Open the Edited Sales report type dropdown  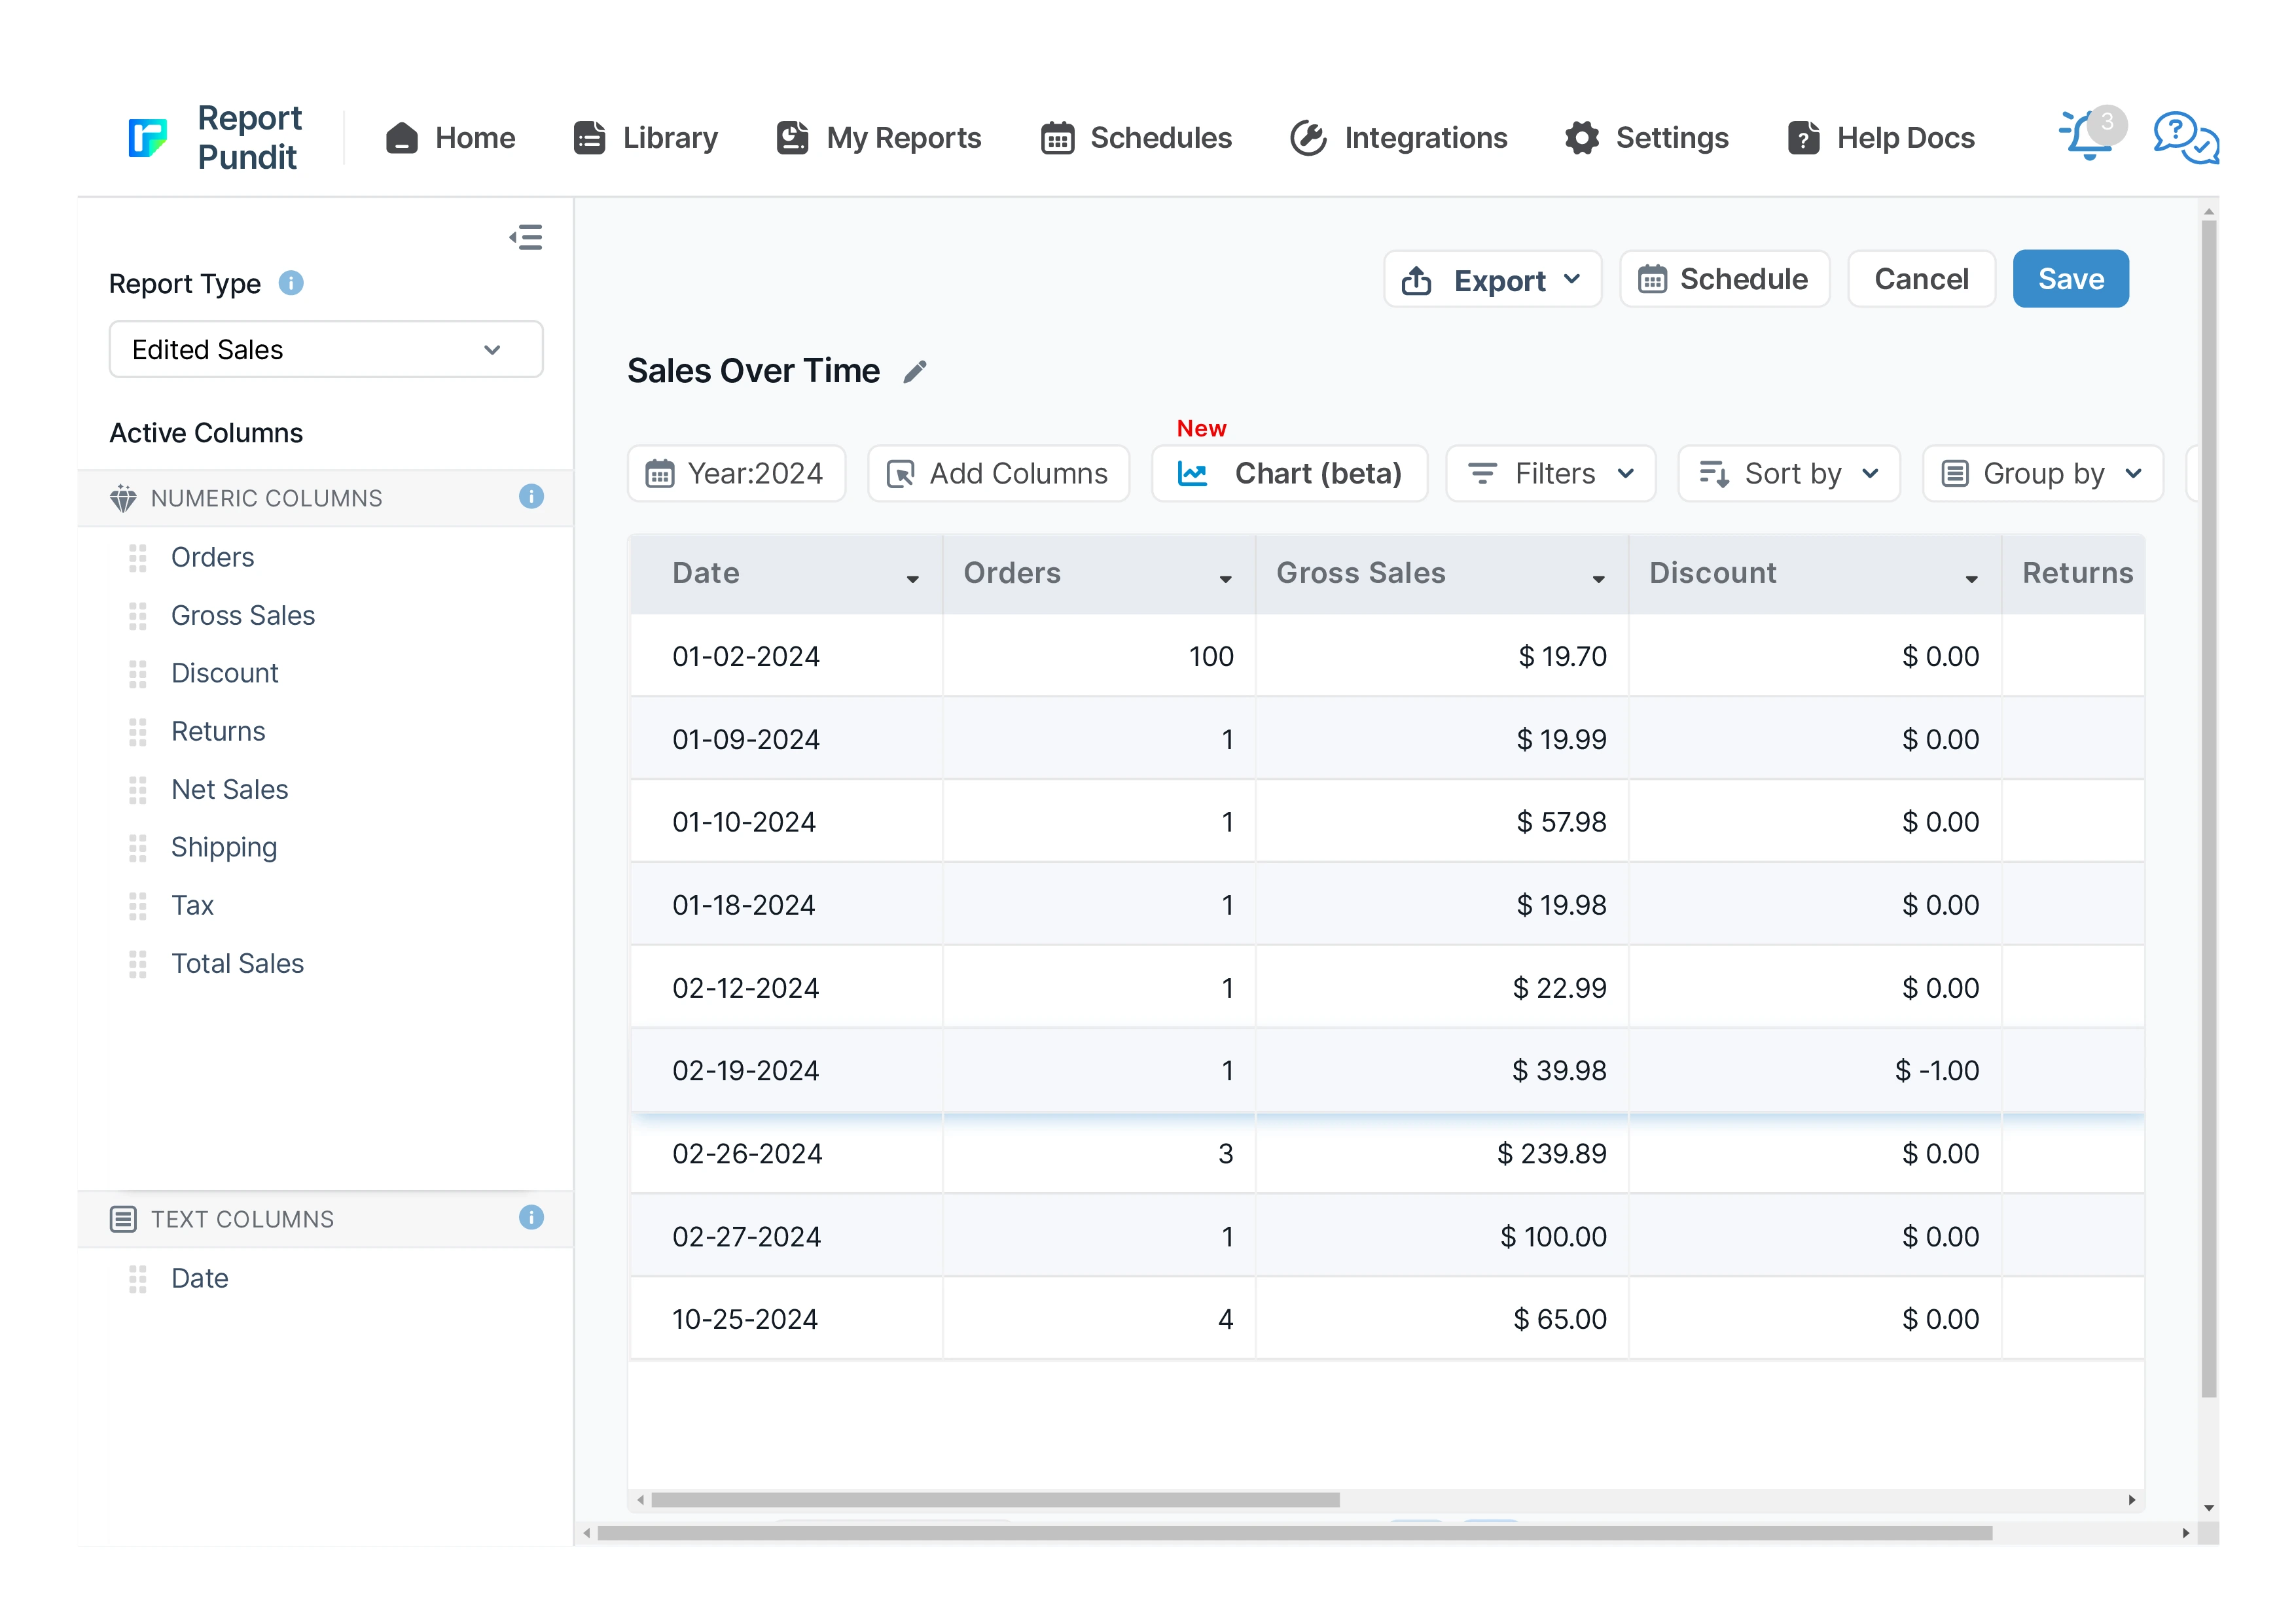pos(326,350)
